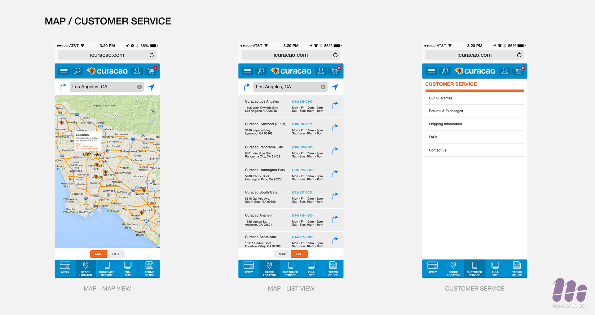Screen dimensions: 595x315
Task: Call (213) 639-2100 phone link
Action: tap(302, 101)
